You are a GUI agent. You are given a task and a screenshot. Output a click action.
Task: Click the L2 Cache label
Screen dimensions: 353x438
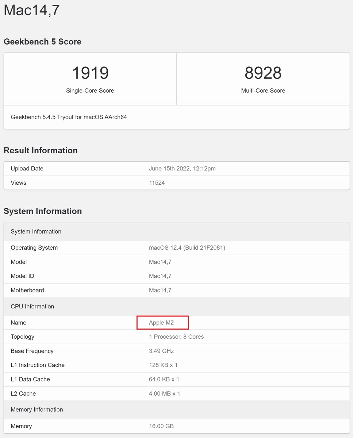point(23,394)
